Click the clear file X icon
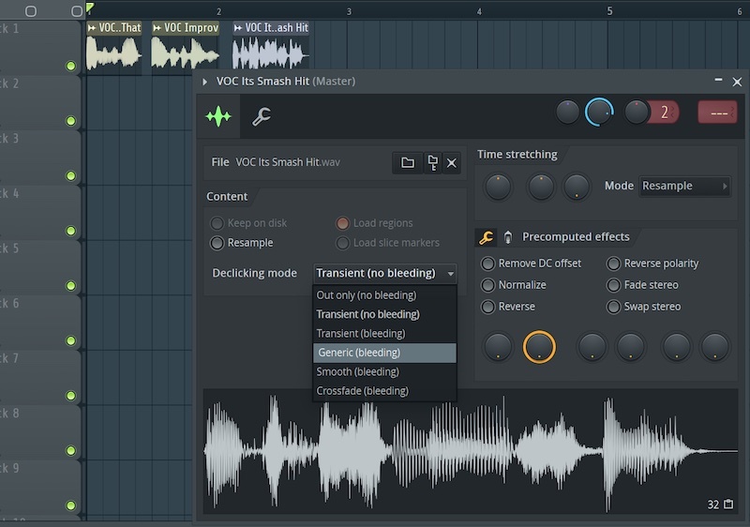Image resolution: width=750 pixels, height=527 pixels. click(452, 162)
